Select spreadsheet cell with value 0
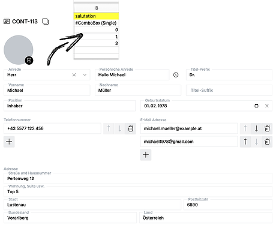276x225 pixels. (96, 29)
